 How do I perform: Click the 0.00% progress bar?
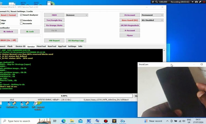65,96
